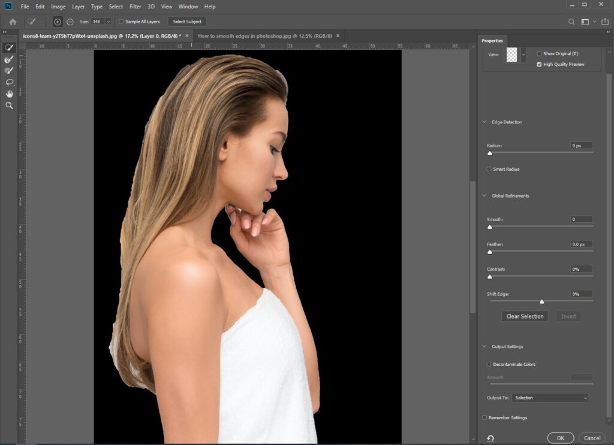Enable Show Original (P) checkbox
614x445 pixels.
539,53
